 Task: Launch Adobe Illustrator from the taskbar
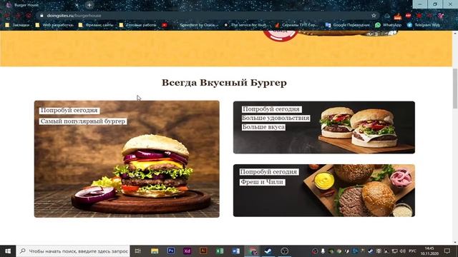(203, 251)
